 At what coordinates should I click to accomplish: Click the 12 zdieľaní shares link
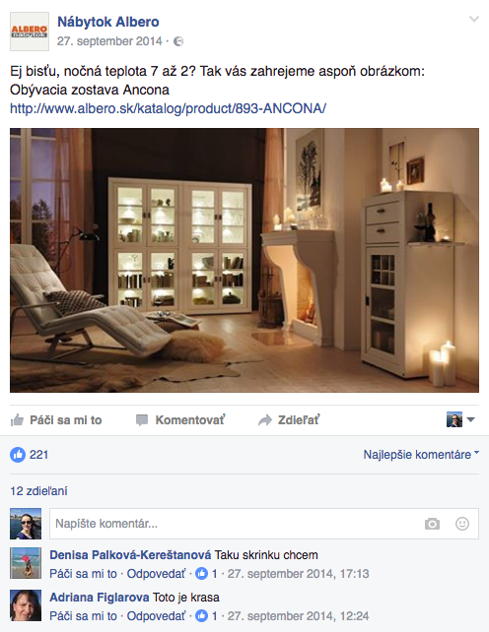click(x=38, y=491)
